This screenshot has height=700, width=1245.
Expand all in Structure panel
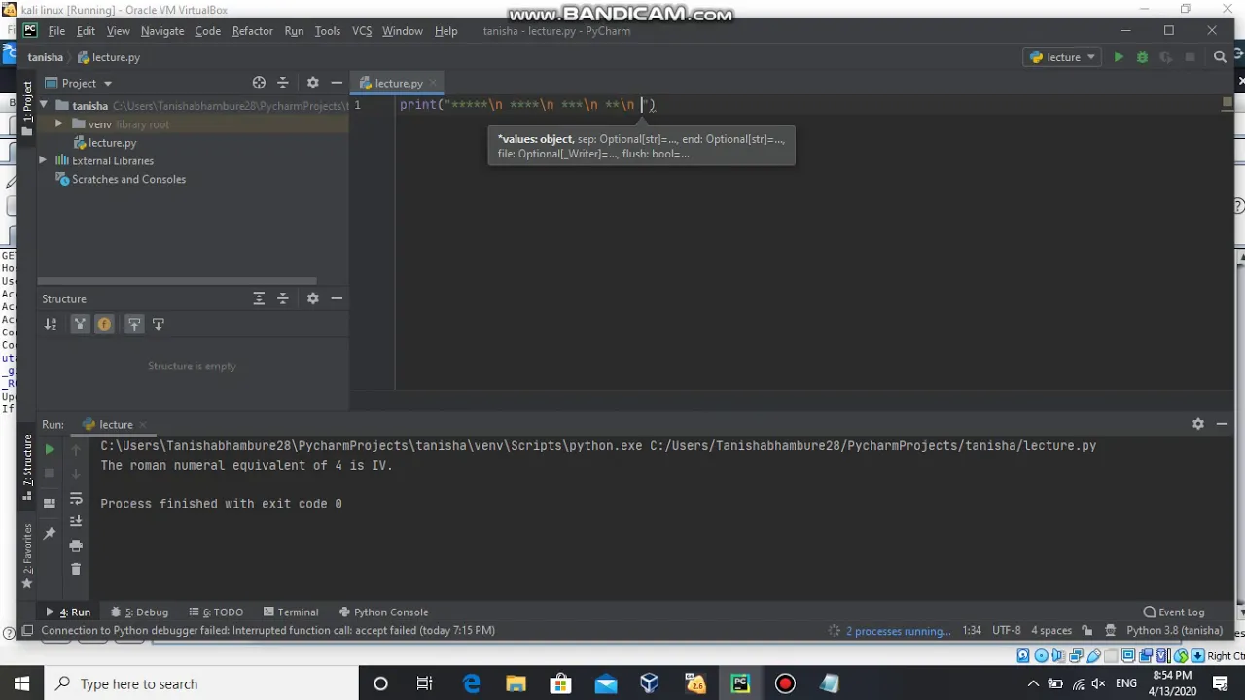[259, 298]
